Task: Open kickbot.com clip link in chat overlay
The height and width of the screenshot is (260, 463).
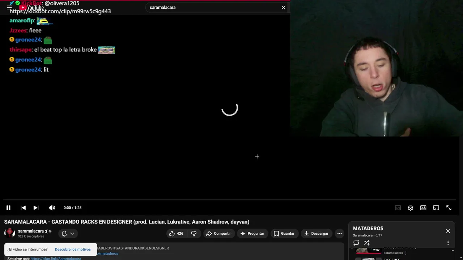Action: (60, 11)
